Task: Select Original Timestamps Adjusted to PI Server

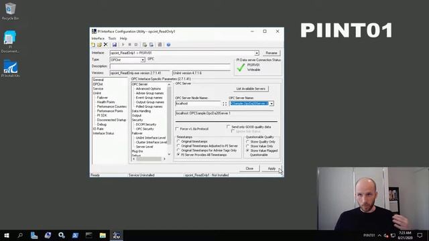Action: pos(178,146)
